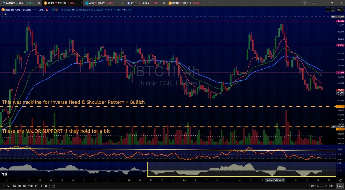
Task: Click the Wed 08/13/25 06:00 date label
Action: (x=275, y=180)
